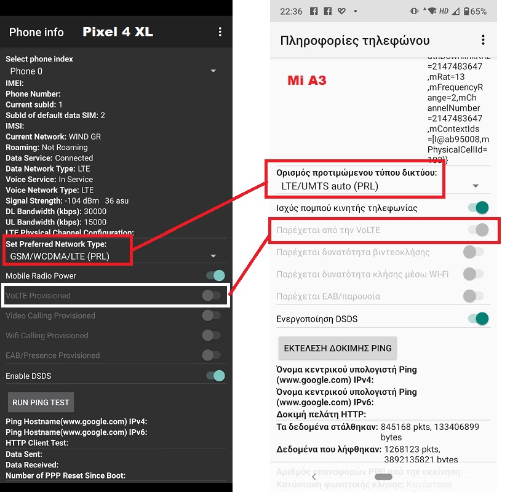Click the RUN PING TEST button
Screen dimensions: 518x492
(41, 402)
